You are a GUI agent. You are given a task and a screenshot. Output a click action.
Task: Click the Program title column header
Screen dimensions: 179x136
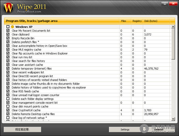click(x=62, y=21)
